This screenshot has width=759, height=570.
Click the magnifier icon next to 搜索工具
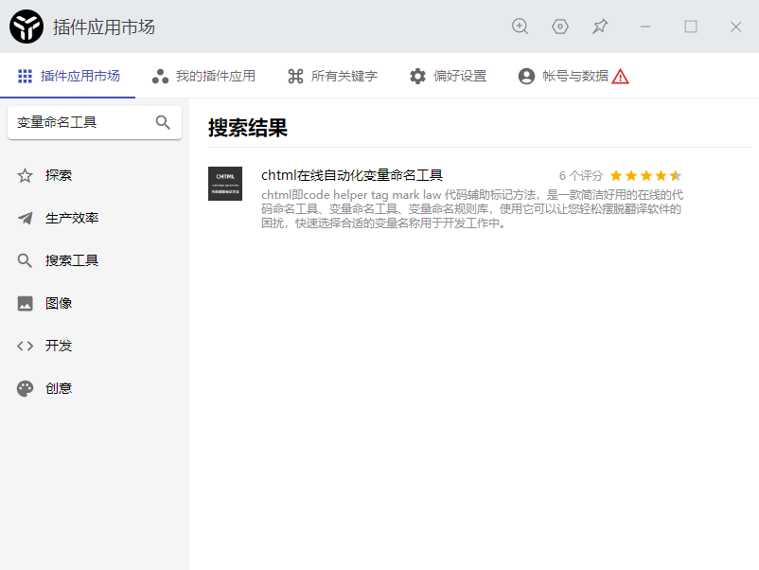pos(25,260)
